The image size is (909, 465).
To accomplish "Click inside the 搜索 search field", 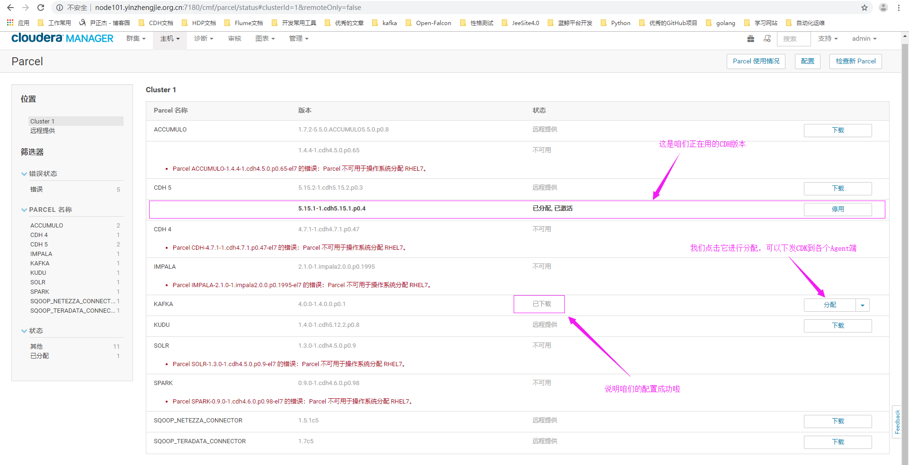I will click(x=793, y=38).
